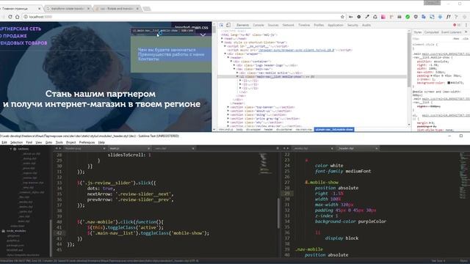Open the DevTools Audits tab
The image size is (470, 264).
(x=366, y=25)
